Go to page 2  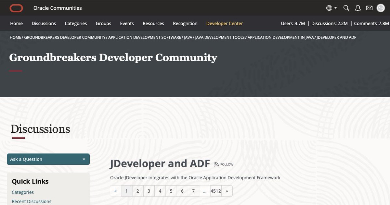point(138,191)
